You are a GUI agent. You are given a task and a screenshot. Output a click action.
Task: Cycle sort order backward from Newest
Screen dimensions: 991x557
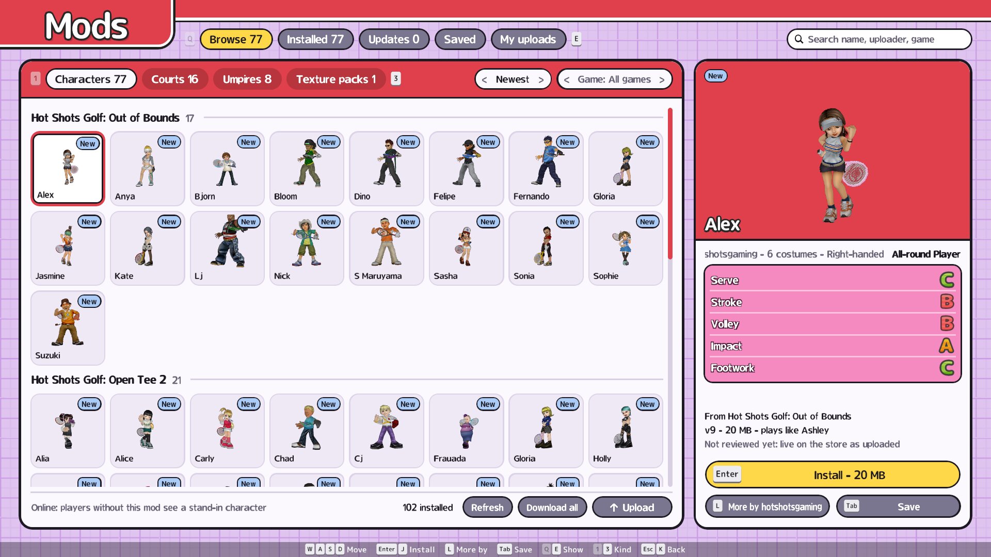coord(484,79)
